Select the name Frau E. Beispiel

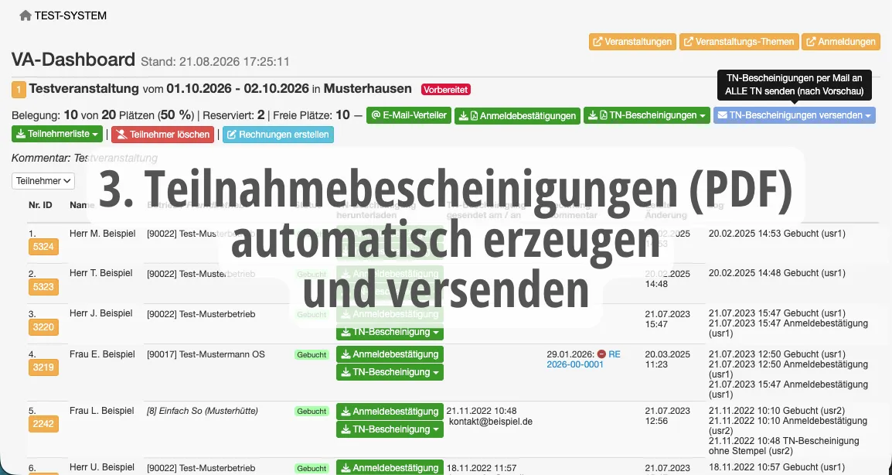[x=102, y=354]
